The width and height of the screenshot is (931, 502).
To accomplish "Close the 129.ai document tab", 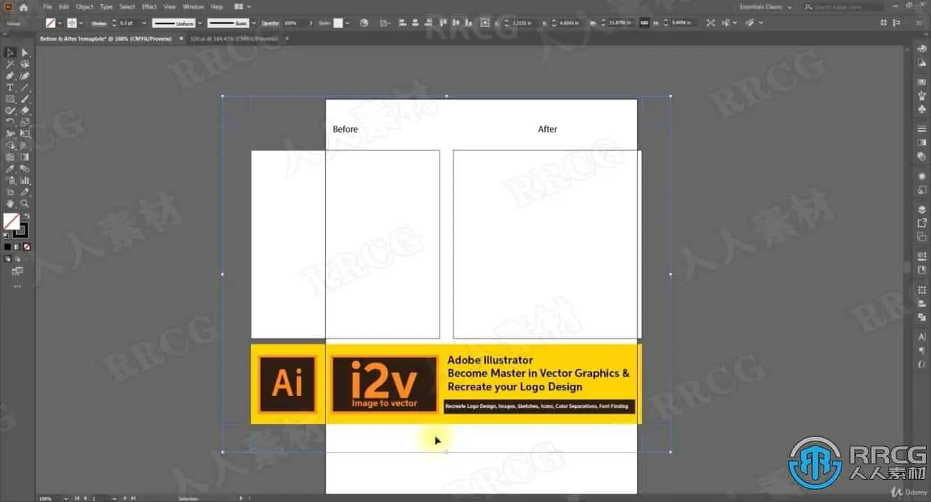I will pos(287,38).
